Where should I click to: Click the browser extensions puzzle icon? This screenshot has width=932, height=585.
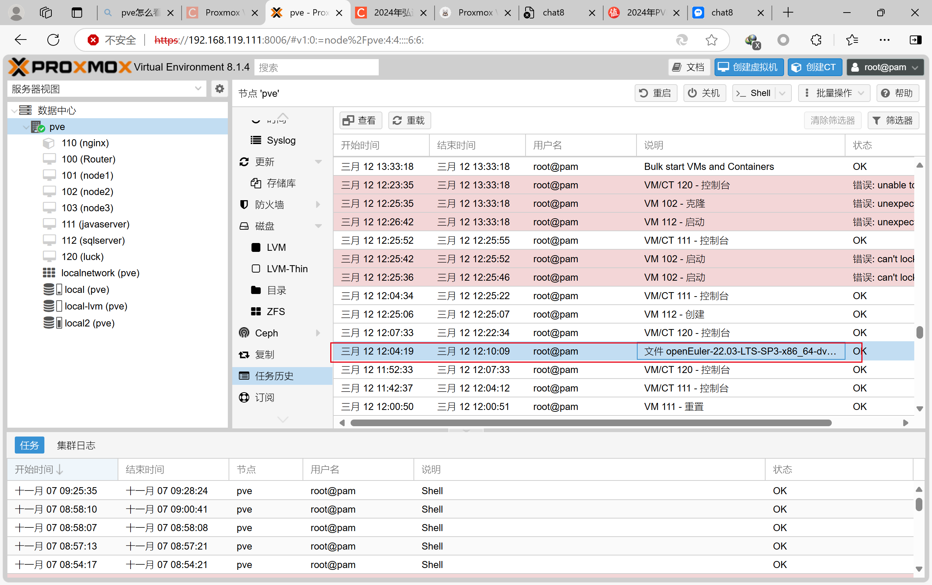point(815,40)
